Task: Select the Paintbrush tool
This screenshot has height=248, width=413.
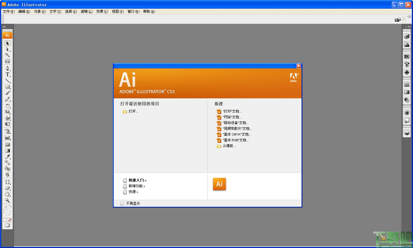Action: pyautogui.click(x=8, y=93)
